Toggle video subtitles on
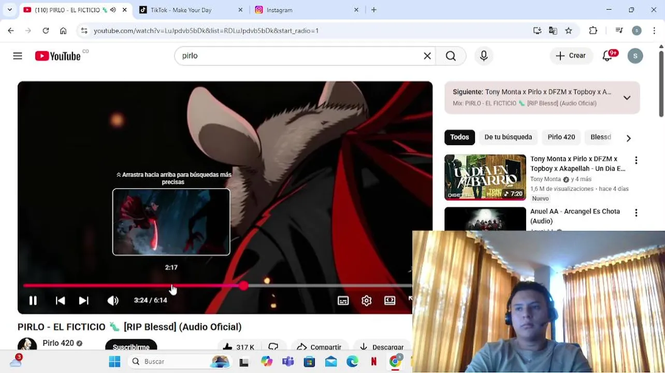This screenshot has height=373, width=665. [343, 300]
